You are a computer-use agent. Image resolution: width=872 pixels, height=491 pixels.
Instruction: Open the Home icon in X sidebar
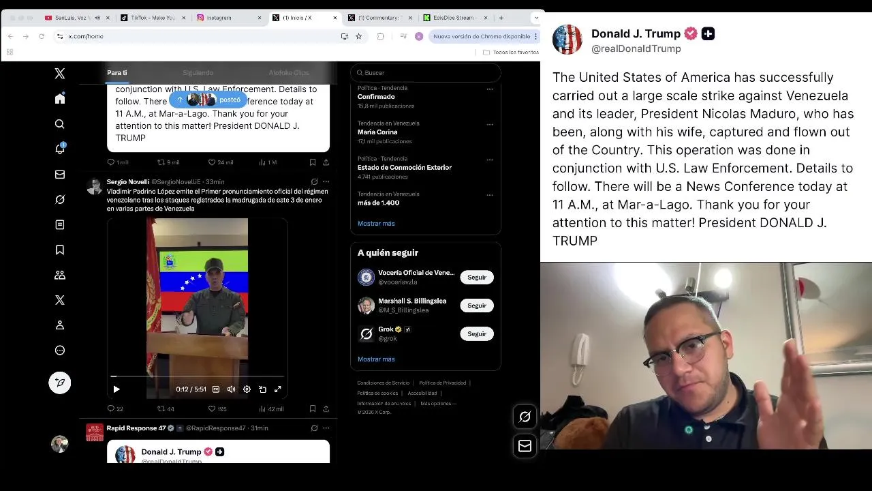click(60, 99)
